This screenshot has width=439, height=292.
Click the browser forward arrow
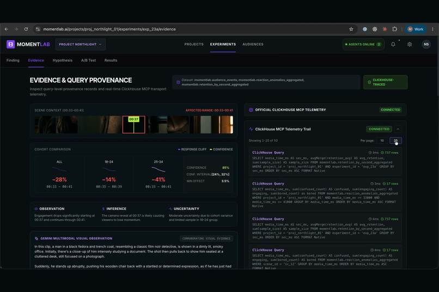tap(16, 29)
